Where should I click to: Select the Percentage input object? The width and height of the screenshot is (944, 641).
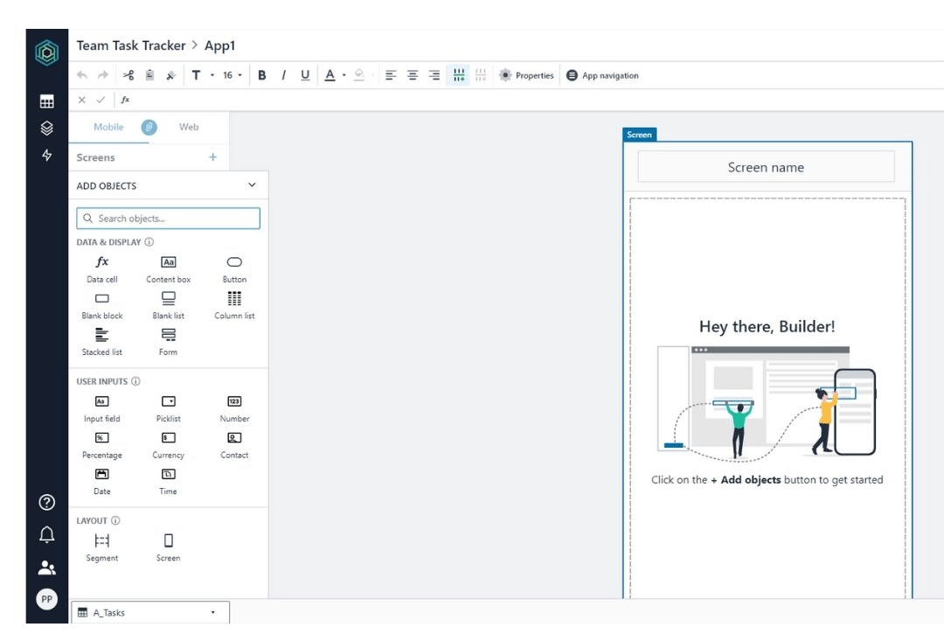[102, 445]
